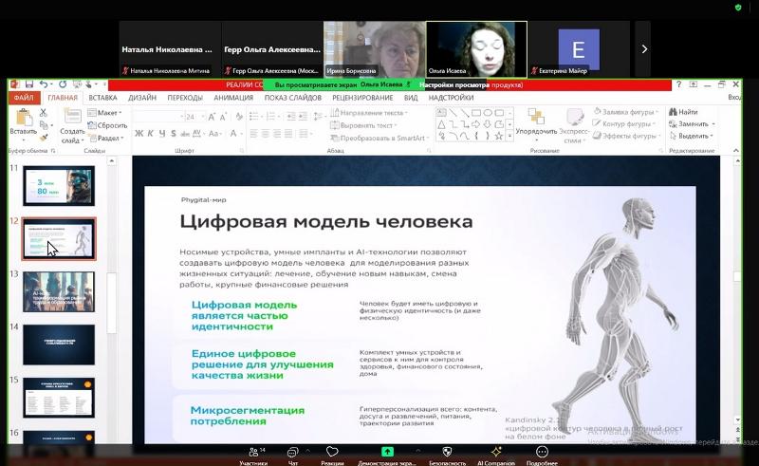This screenshot has height=466, width=759.
Task: Select slide 13 thumbnail in panel
Action: 58,290
